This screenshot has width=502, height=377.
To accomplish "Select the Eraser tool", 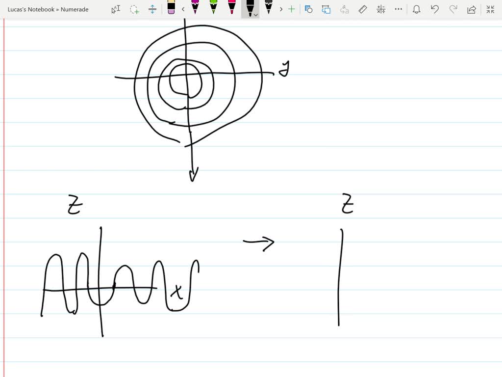I will (x=170, y=9).
